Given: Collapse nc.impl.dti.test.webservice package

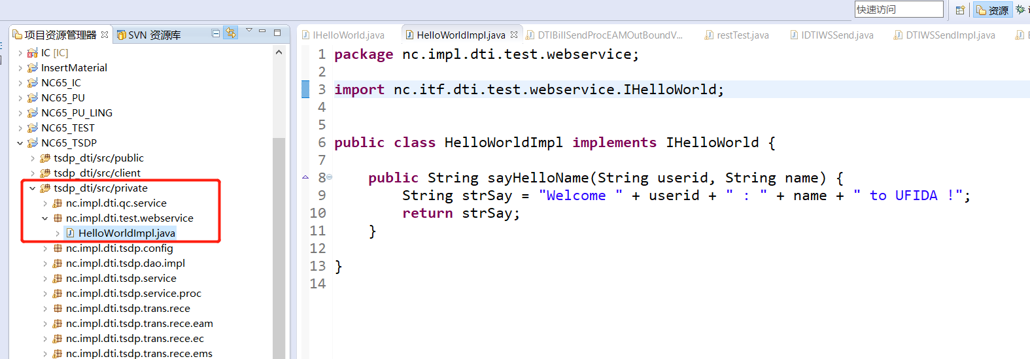Looking at the screenshot, I should [44, 218].
